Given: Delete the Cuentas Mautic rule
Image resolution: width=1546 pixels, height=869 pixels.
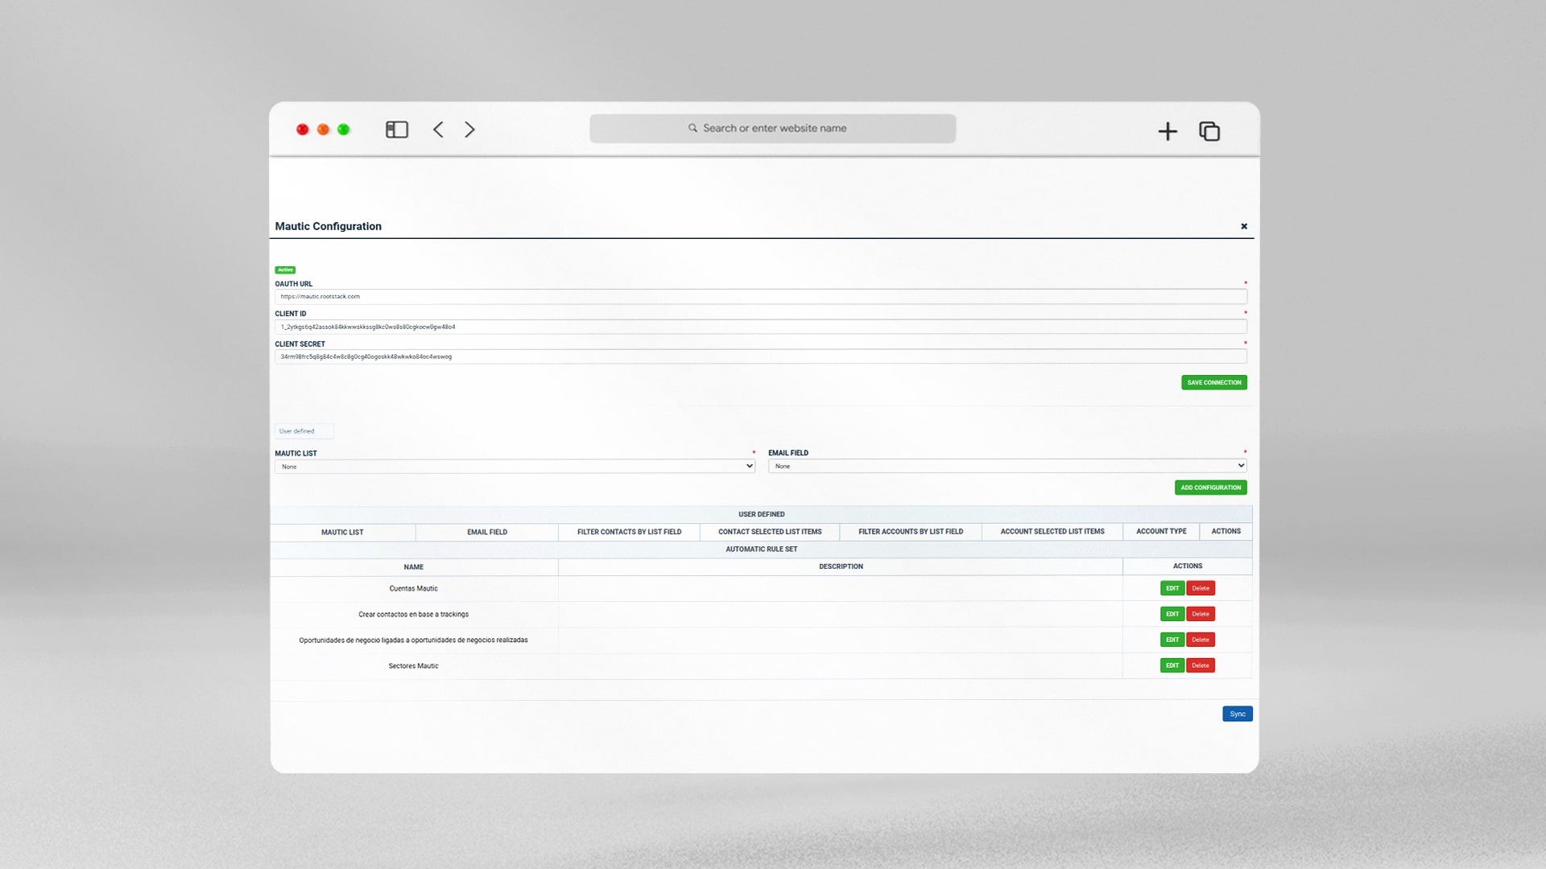Looking at the screenshot, I should pos(1201,588).
